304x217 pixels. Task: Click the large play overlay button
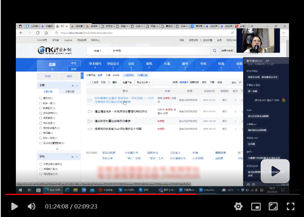[275, 171]
